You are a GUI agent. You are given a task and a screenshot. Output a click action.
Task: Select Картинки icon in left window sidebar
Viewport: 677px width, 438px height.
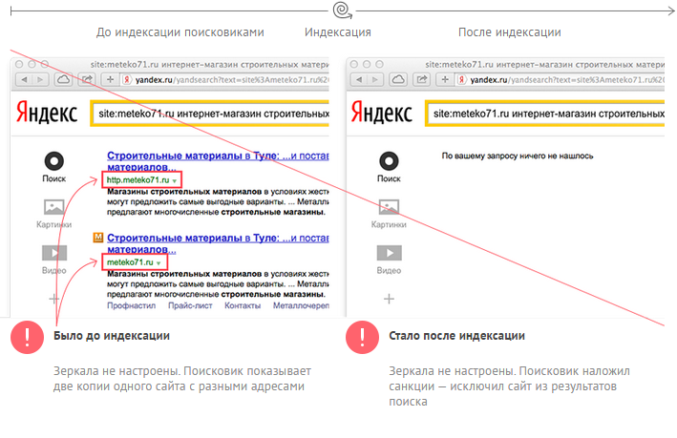(54, 207)
